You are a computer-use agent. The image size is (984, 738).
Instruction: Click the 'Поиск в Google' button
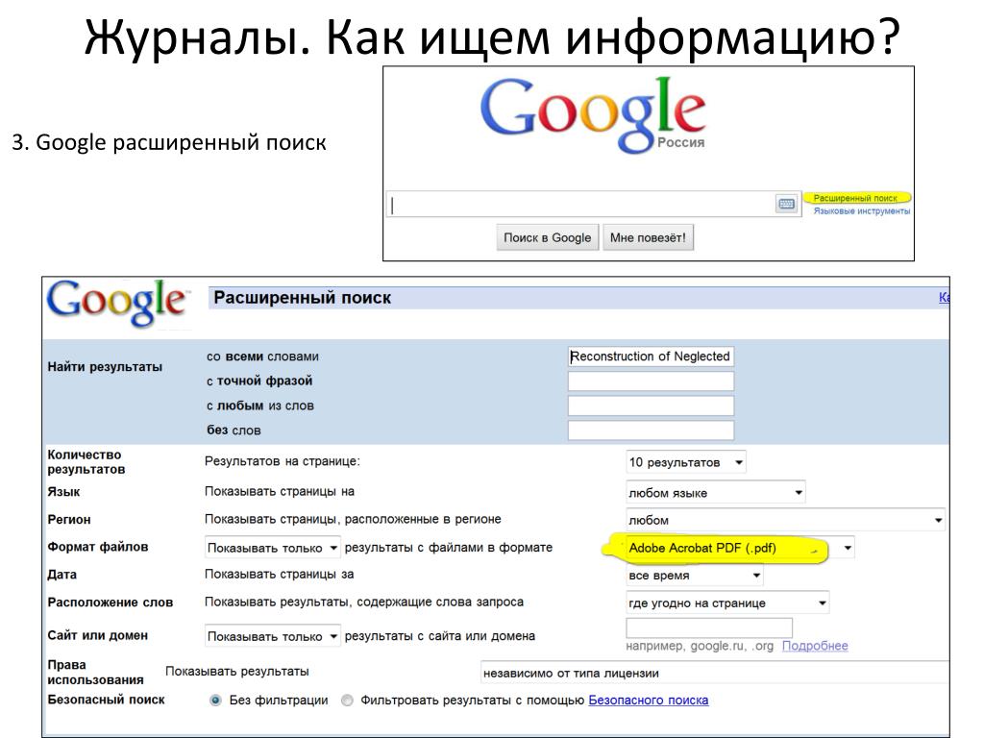pyautogui.click(x=547, y=238)
